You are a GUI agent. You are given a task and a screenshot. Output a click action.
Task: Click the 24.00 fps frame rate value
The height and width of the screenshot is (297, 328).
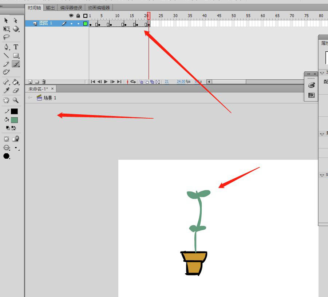(x=181, y=82)
